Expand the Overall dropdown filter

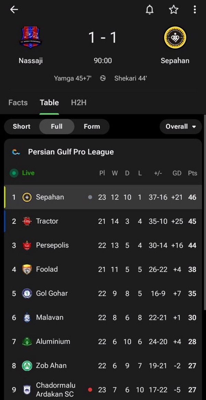tap(181, 127)
